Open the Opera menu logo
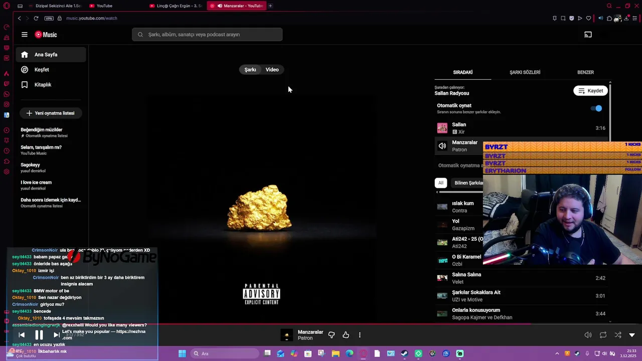The width and height of the screenshot is (642, 361). point(7,6)
